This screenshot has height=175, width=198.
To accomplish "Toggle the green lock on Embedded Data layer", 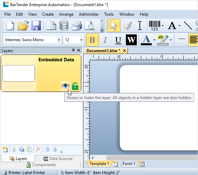I will [x=75, y=86].
